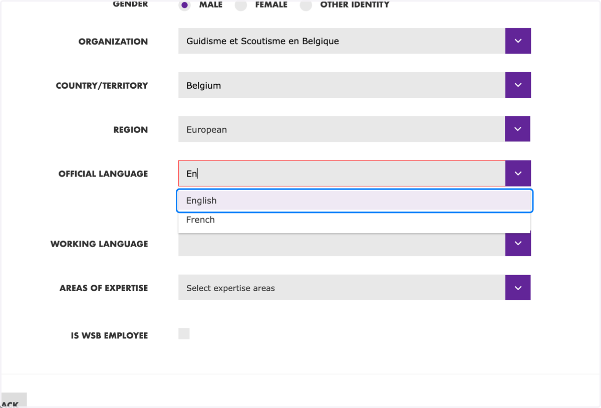Viewport: 601px width, 408px height.
Task: Click the Select expertise areas field
Action: 342,288
